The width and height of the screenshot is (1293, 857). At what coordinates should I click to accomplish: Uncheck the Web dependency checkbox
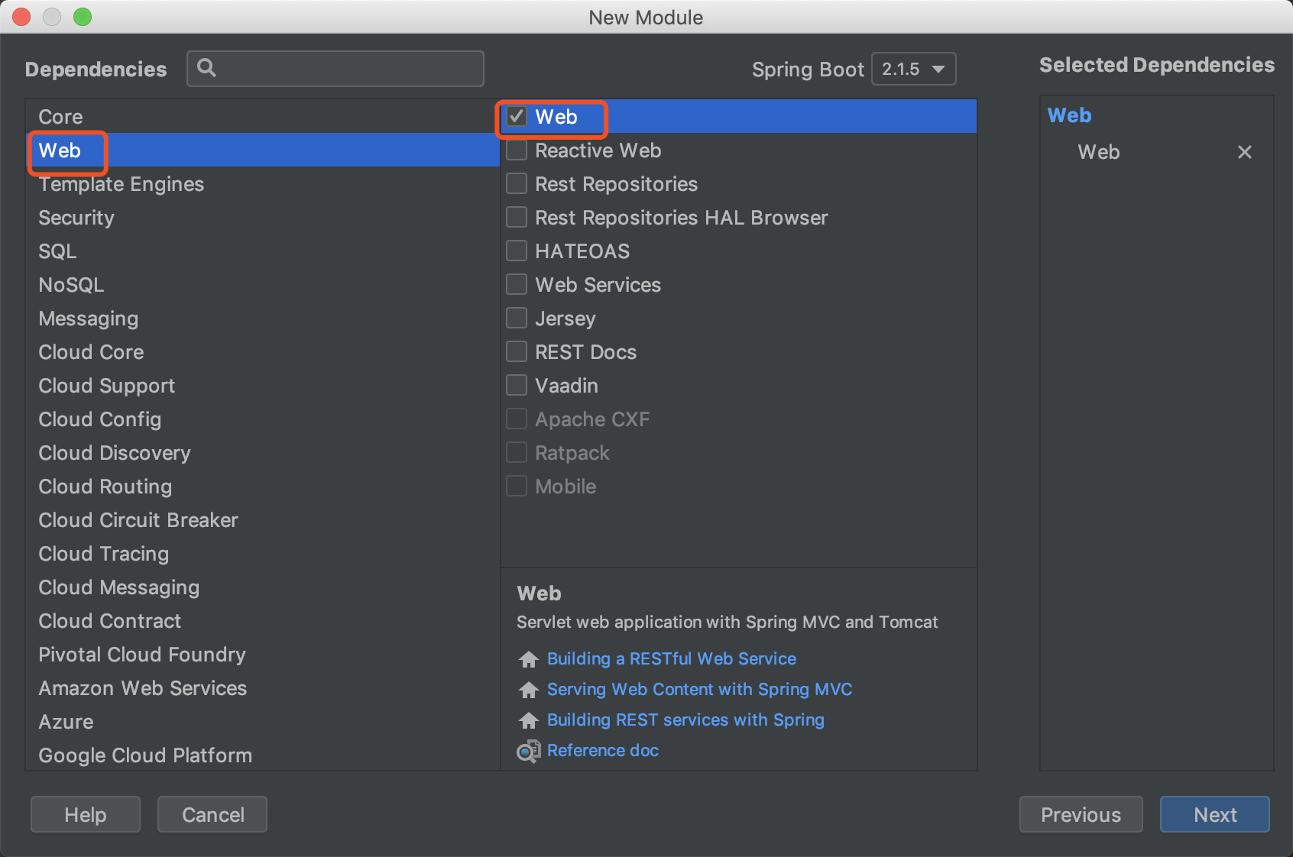tap(517, 117)
